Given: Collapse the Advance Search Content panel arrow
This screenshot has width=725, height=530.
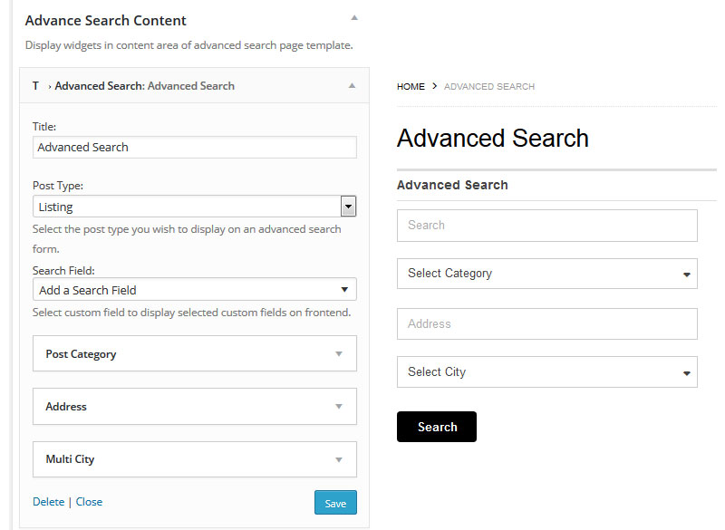Looking at the screenshot, I should click(x=354, y=18).
